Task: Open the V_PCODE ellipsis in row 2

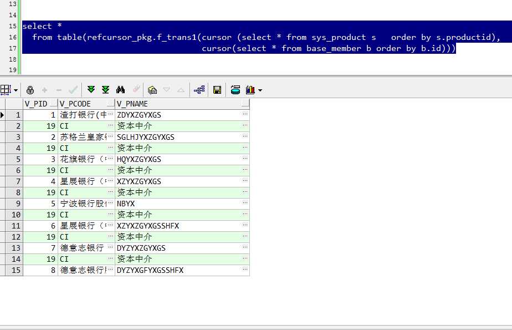Action: coord(110,125)
